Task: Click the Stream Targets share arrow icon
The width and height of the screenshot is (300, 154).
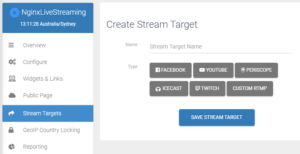Action: click(11, 113)
